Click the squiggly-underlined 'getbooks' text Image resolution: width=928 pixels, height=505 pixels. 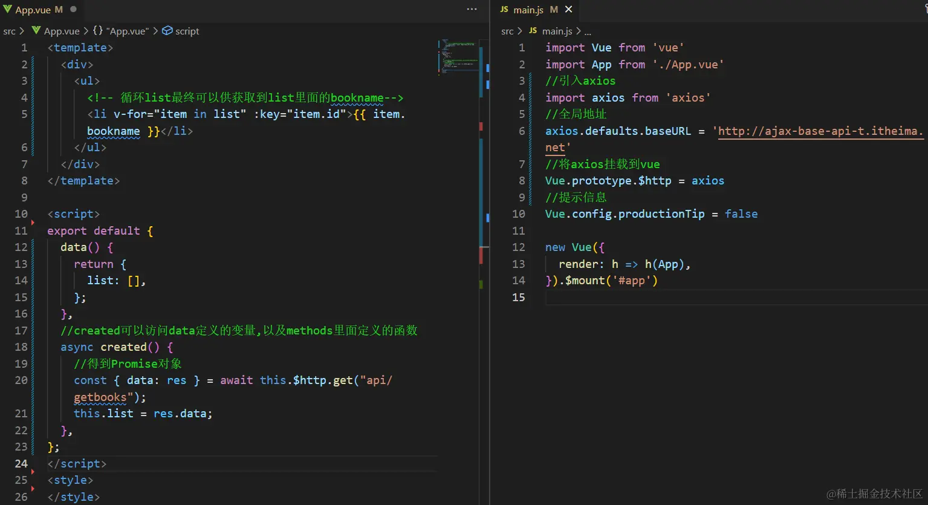coord(100,397)
